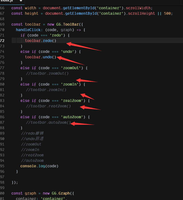
Task: Click the unsaved-changes dot on index.js tab
Action: 21,1
